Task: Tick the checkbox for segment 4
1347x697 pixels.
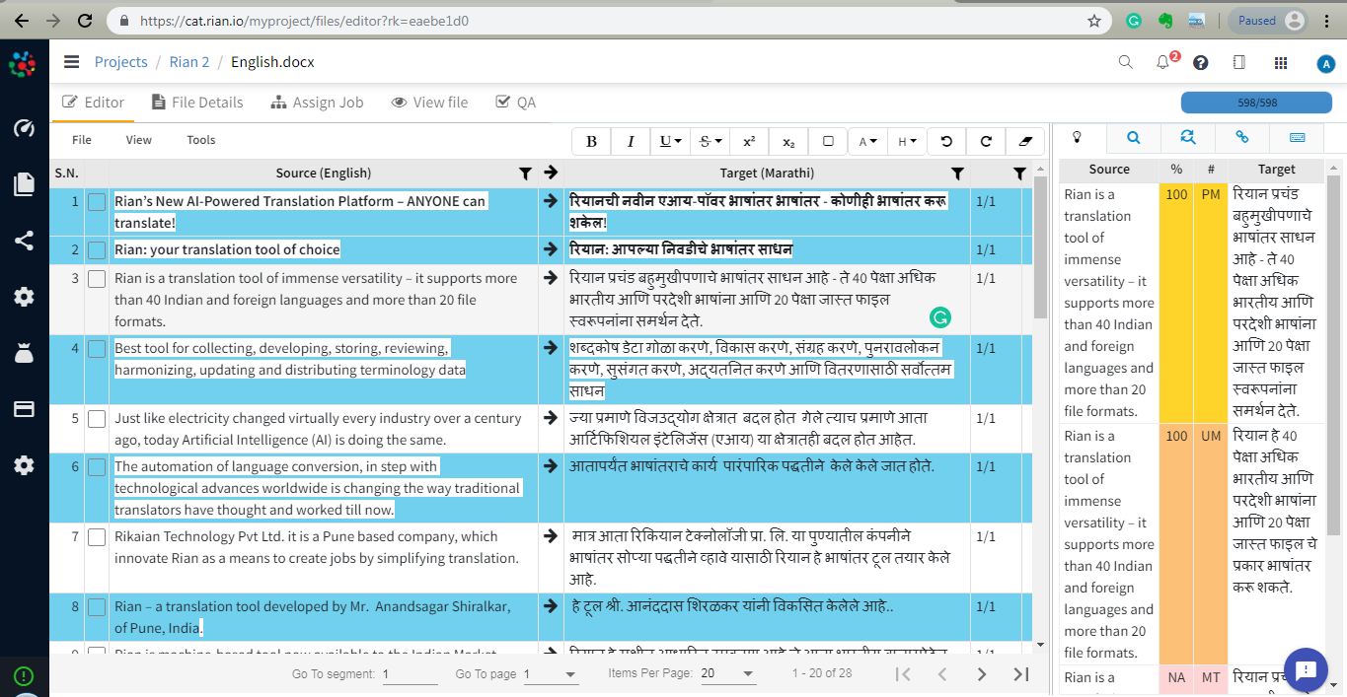Action: [x=97, y=349]
